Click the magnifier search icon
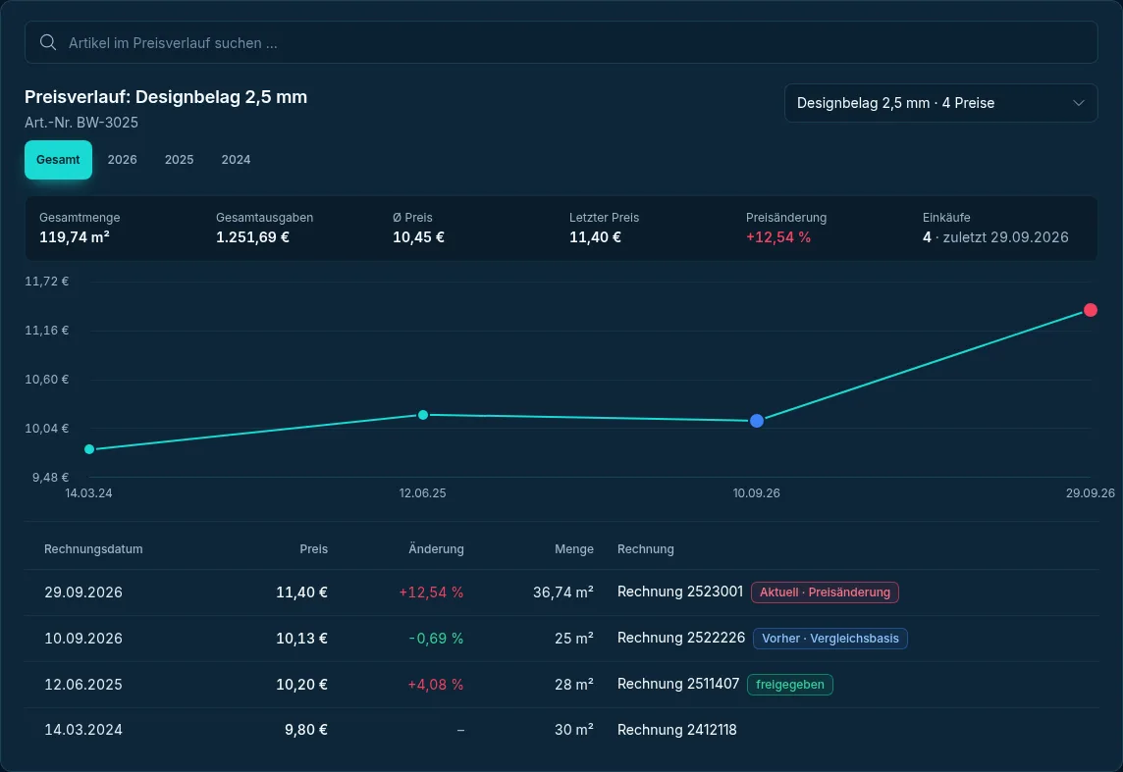The image size is (1123, 772). 48,42
